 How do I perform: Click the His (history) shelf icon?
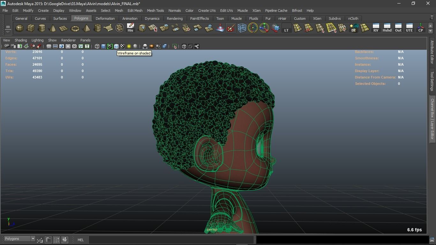coord(130,28)
